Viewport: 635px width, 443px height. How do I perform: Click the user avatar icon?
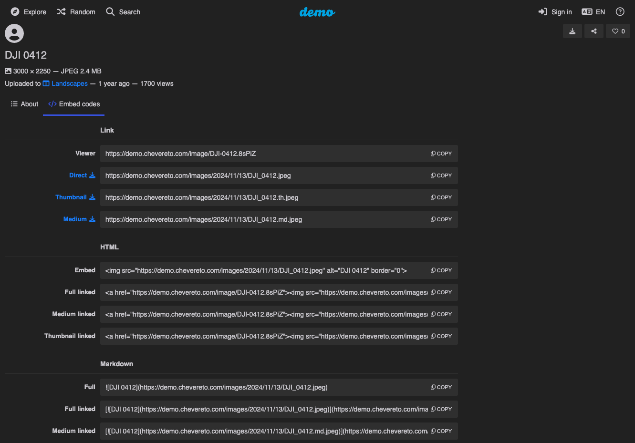click(14, 33)
